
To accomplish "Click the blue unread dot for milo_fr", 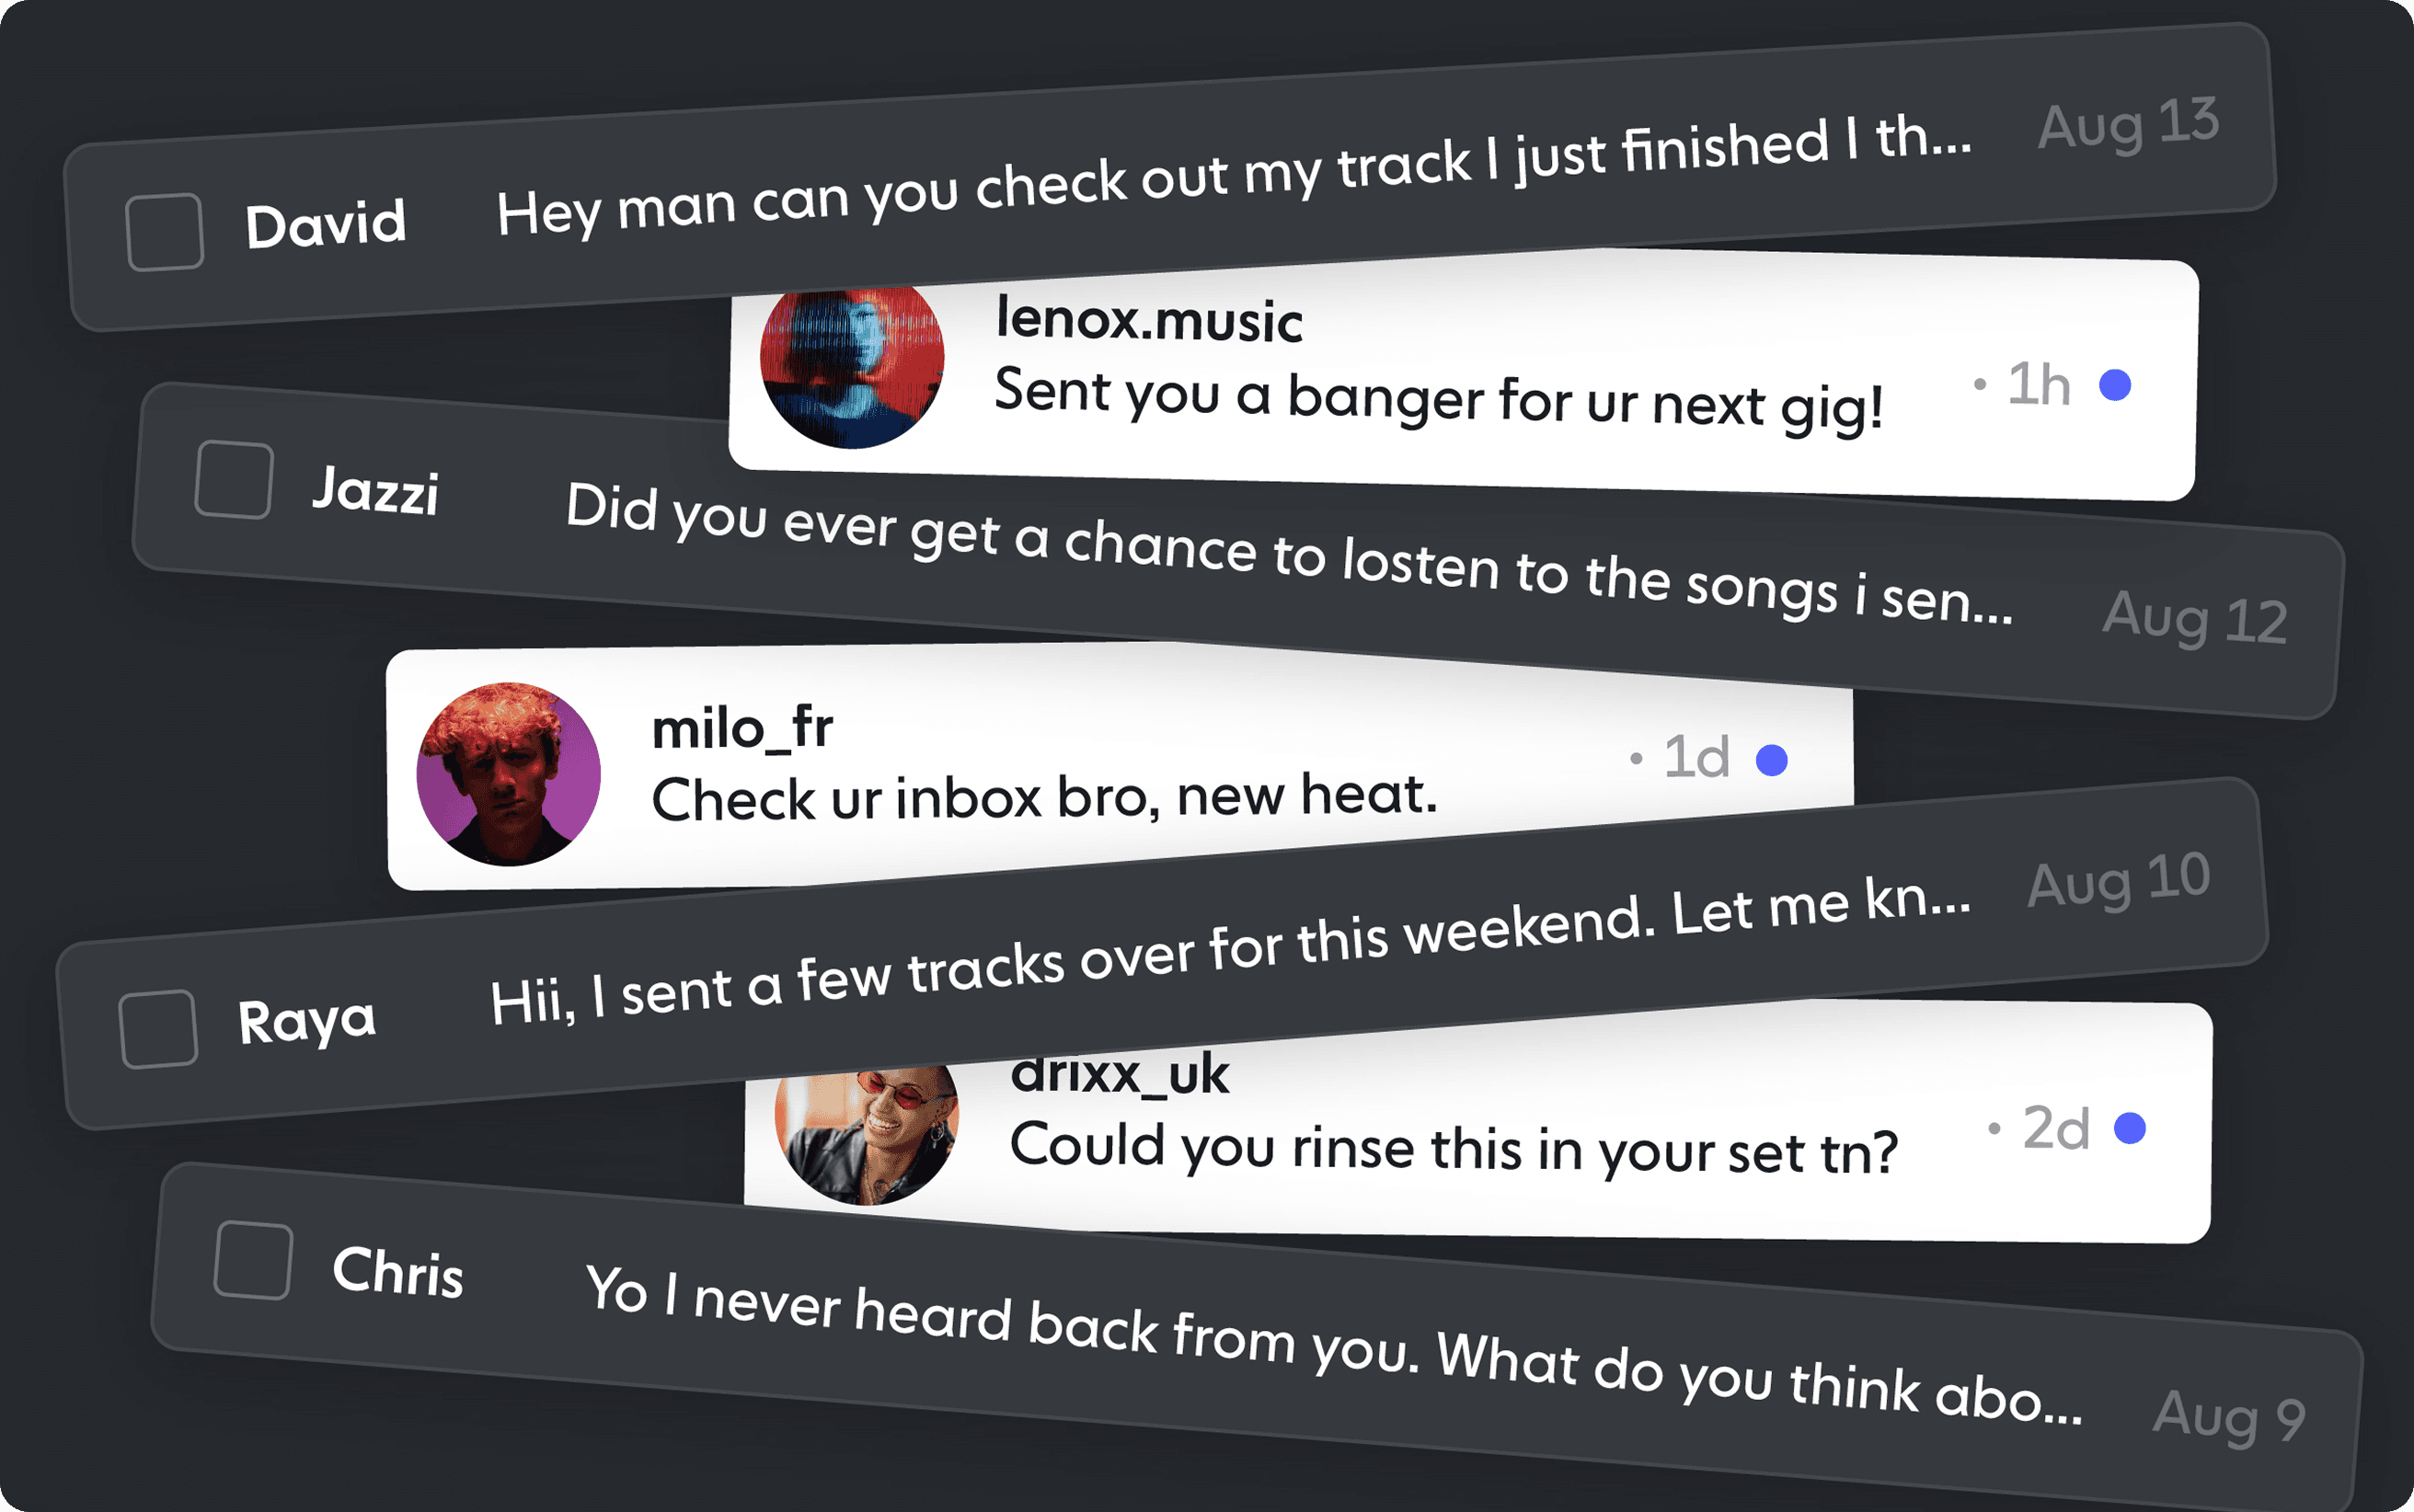I will coord(1772,760).
